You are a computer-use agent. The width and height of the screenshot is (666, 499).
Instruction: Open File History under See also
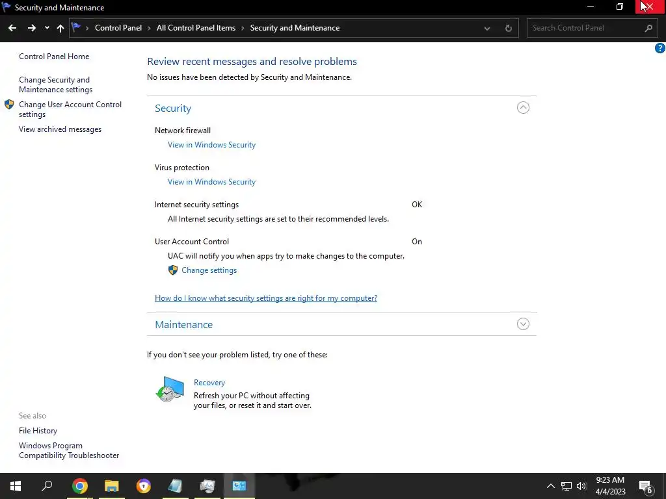38,431
